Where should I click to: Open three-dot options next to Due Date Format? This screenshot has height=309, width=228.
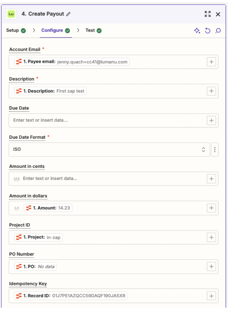pos(214,150)
